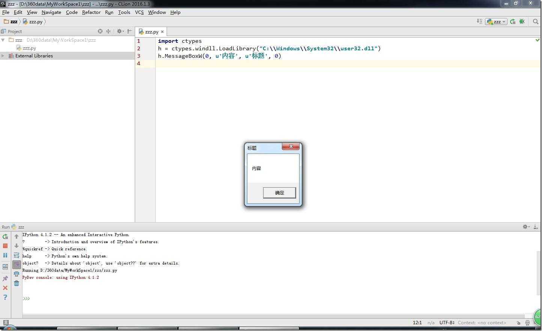Click the green inspection checkmark
The width and height of the screenshot is (542, 331).
pos(537,40)
